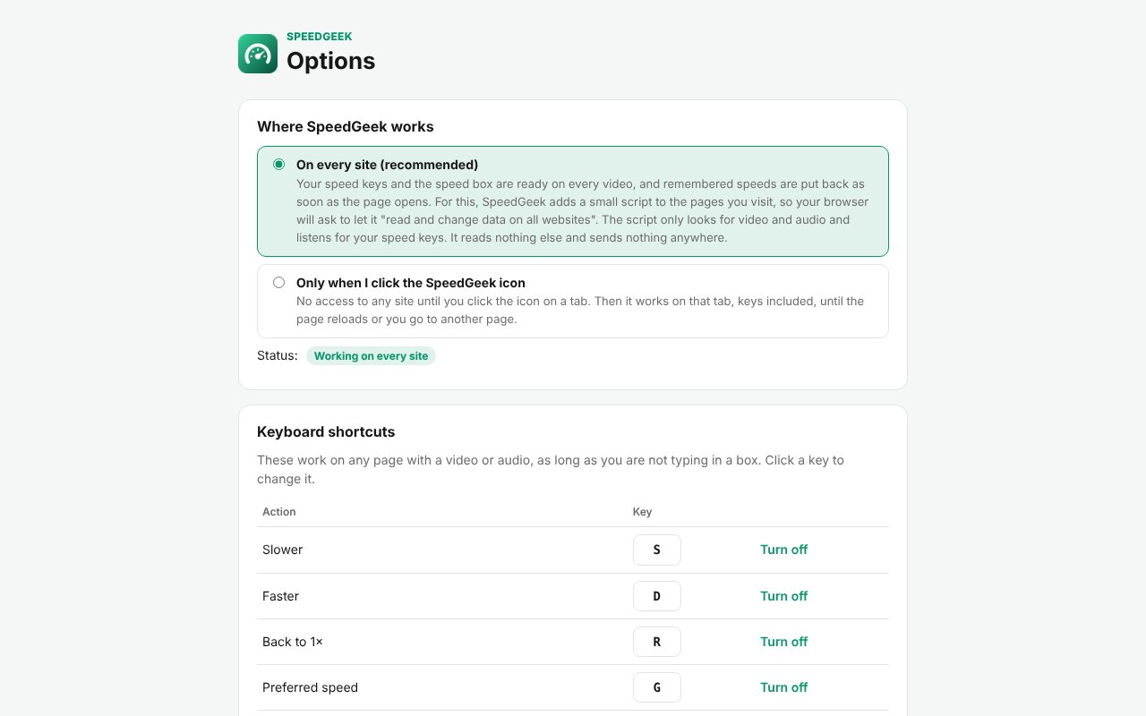
Task: Turn off the Back to 1× shortcut
Action: tap(784, 642)
